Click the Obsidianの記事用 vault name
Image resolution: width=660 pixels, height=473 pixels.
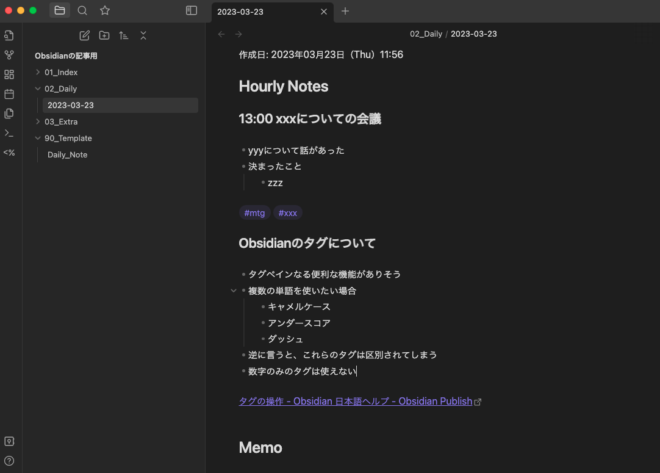click(x=66, y=56)
